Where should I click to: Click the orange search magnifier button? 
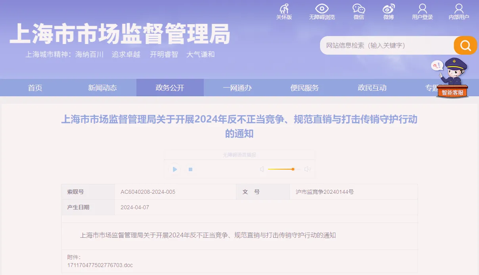[465, 45]
